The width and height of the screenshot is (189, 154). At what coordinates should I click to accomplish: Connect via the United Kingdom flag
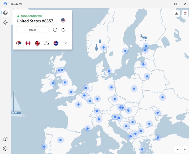pos(37,43)
